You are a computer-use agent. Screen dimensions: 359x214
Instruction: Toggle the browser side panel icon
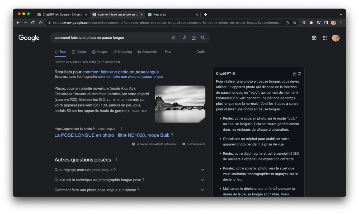tap(326, 23)
